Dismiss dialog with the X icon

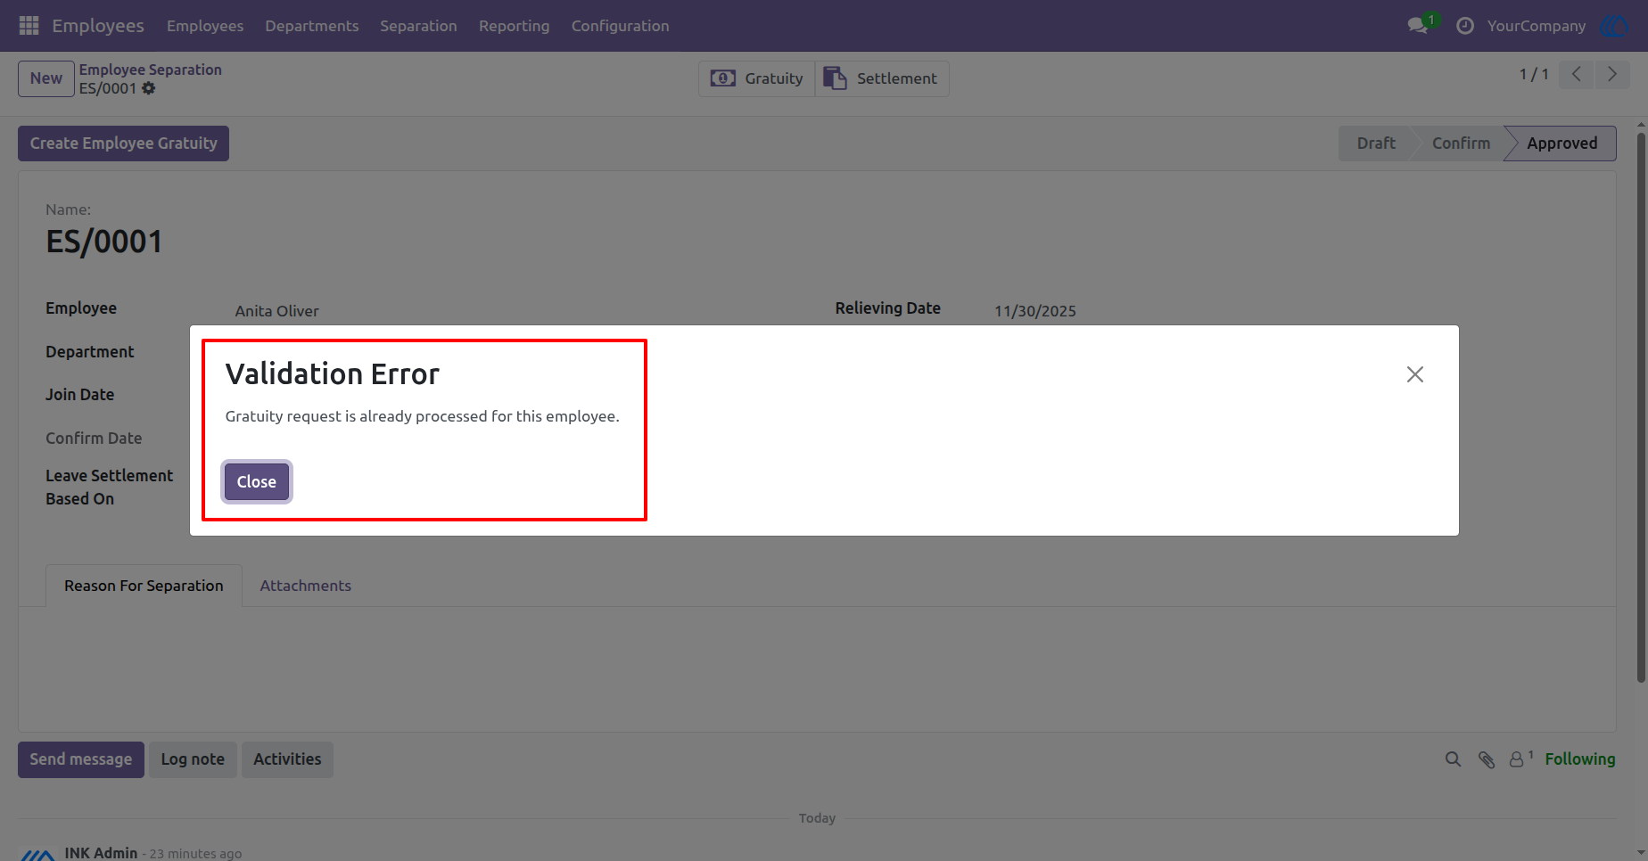pyautogui.click(x=1415, y=374)
